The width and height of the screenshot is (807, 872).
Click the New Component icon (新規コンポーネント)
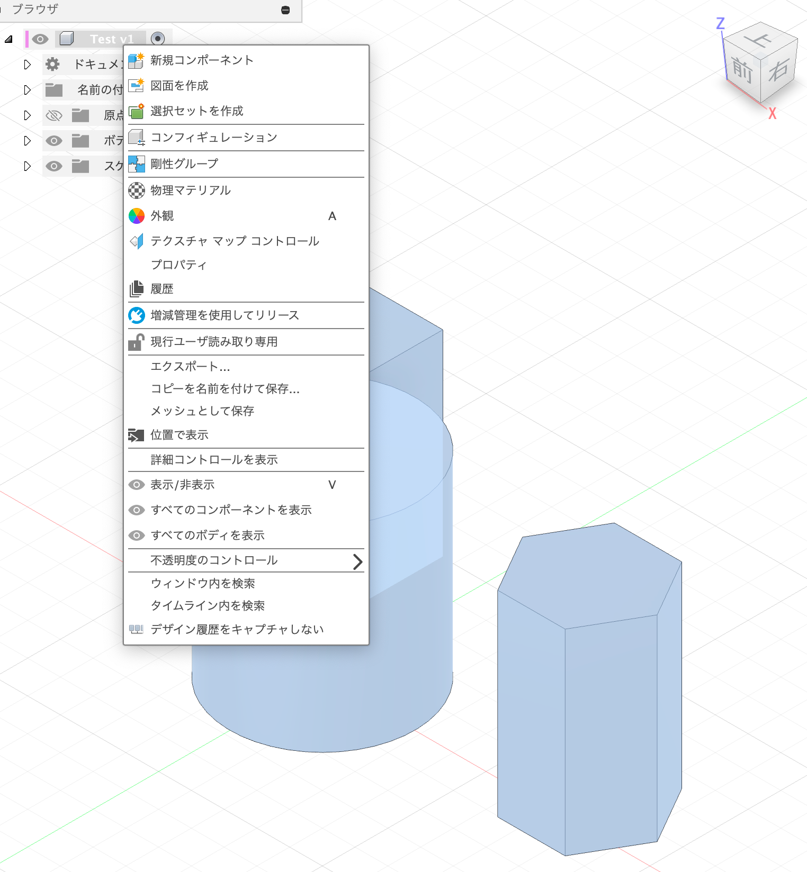(x=137, y=60)
